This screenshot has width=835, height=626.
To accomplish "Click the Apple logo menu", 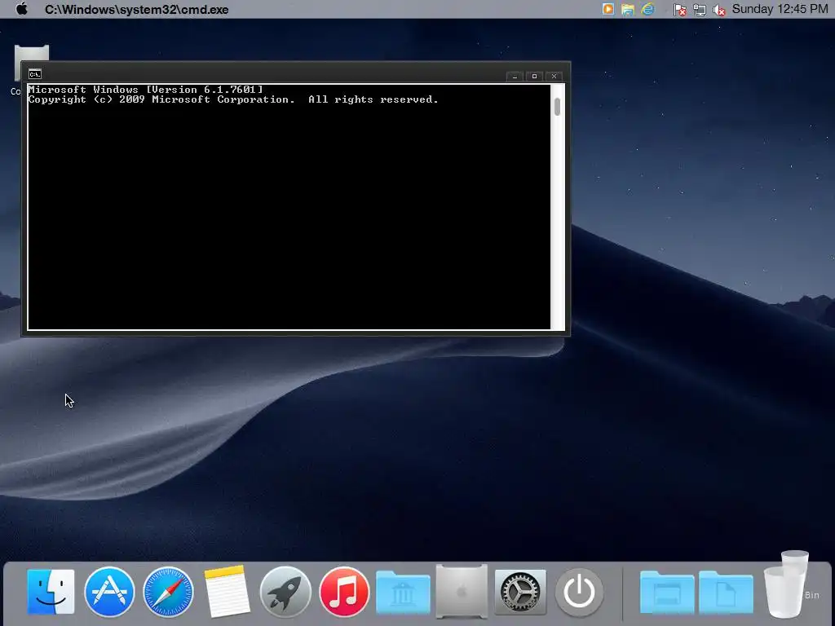I will click(x=22, y=9).
